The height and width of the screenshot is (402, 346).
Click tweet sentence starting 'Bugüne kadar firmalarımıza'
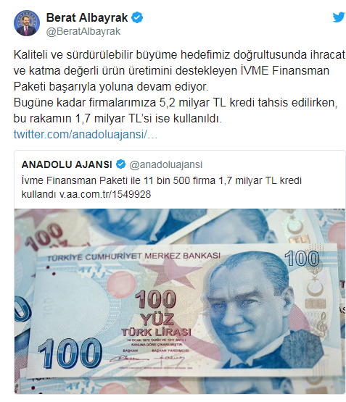pyautogui.click(x=176, y=110)
